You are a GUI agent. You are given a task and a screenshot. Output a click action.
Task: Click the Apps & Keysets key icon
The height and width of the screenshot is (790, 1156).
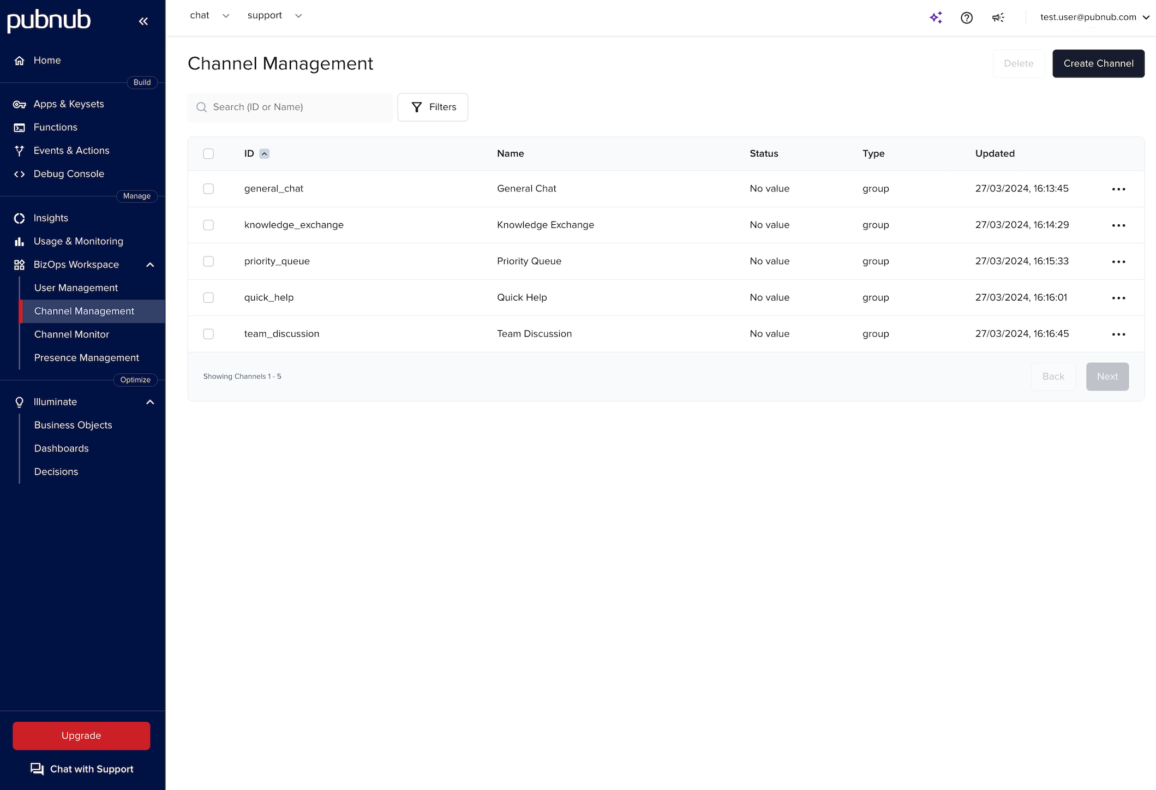(20, 104)
